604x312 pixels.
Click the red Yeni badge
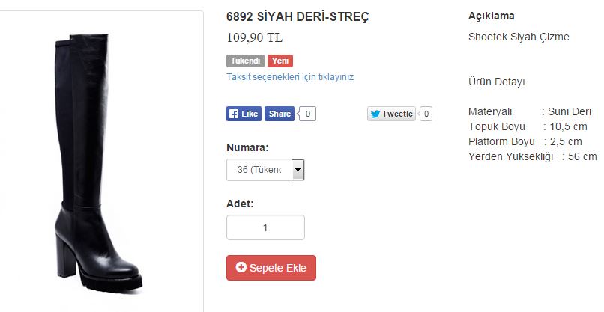[280, 61]
